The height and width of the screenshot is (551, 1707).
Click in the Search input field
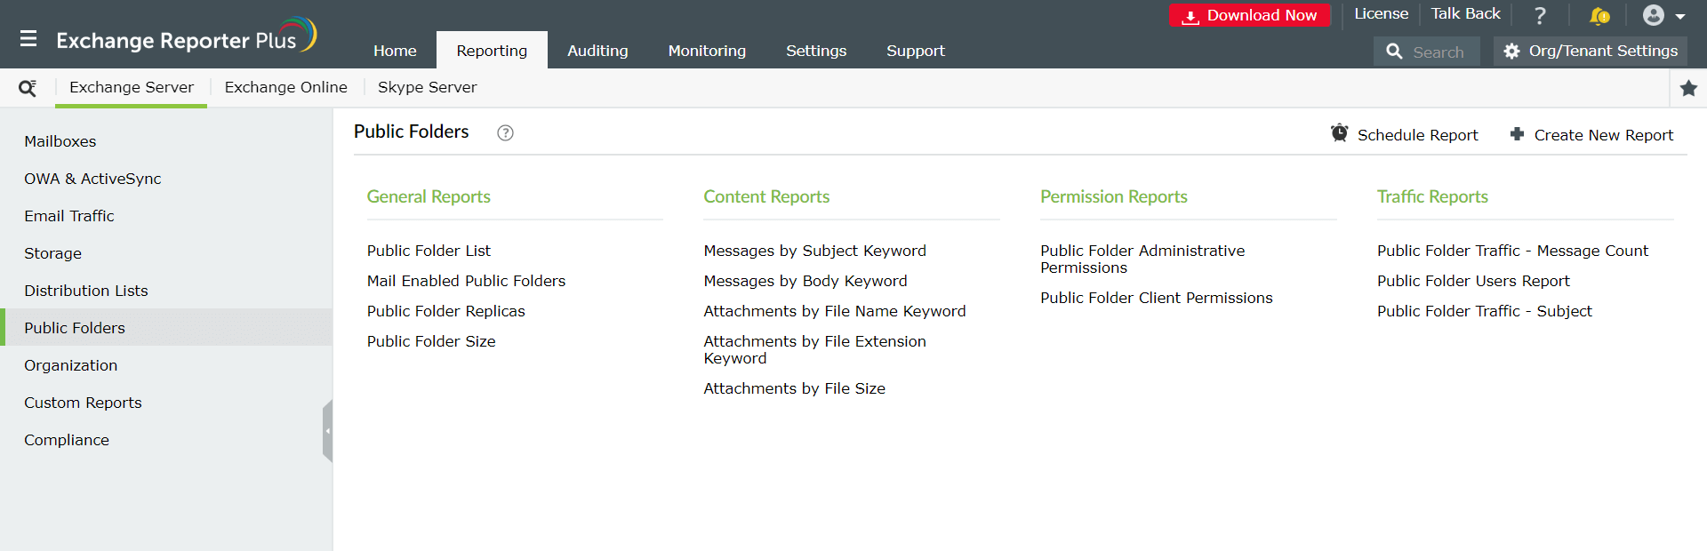tap(1439, 52)
